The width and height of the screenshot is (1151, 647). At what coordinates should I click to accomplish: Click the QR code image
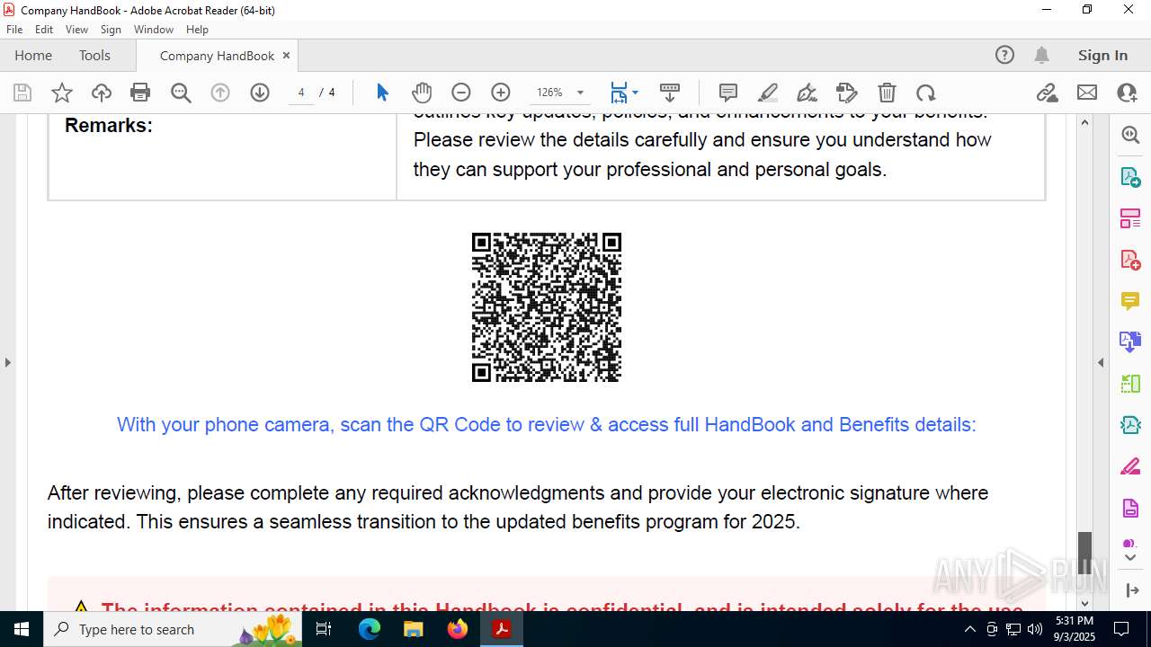tap(547, 307)
